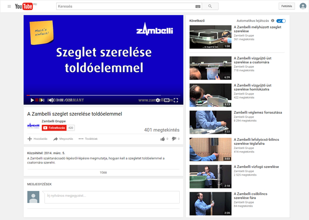
Task: Click the commenter avatar placeholder
Action: pos(33,197)
